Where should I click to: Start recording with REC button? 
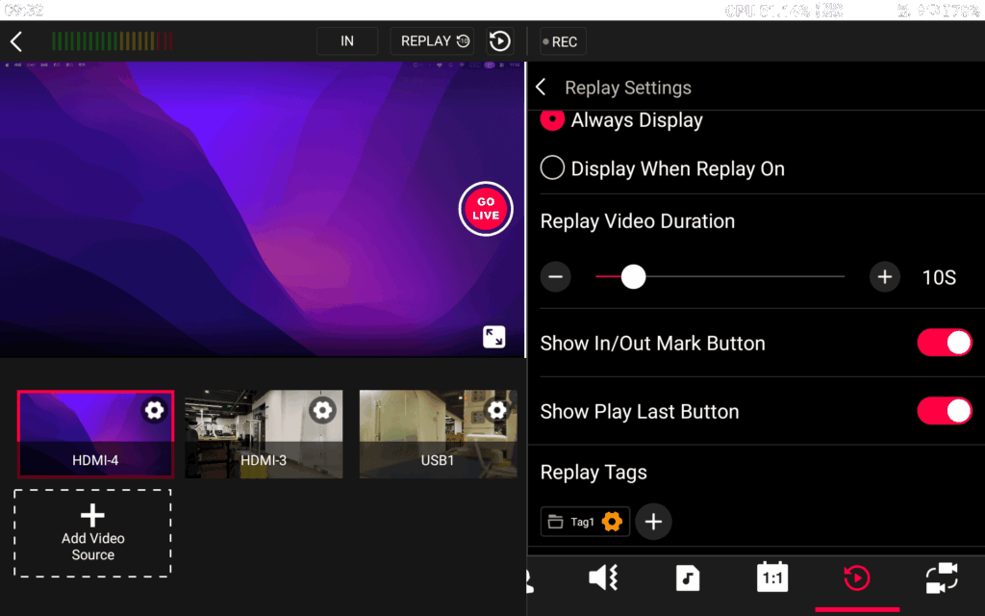(563, 41)
